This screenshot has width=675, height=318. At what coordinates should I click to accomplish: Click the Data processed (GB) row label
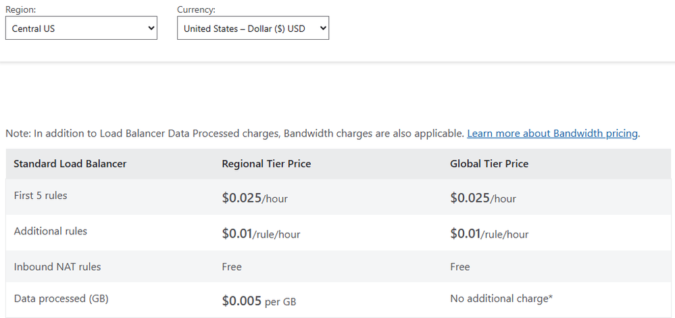point(61,299)
